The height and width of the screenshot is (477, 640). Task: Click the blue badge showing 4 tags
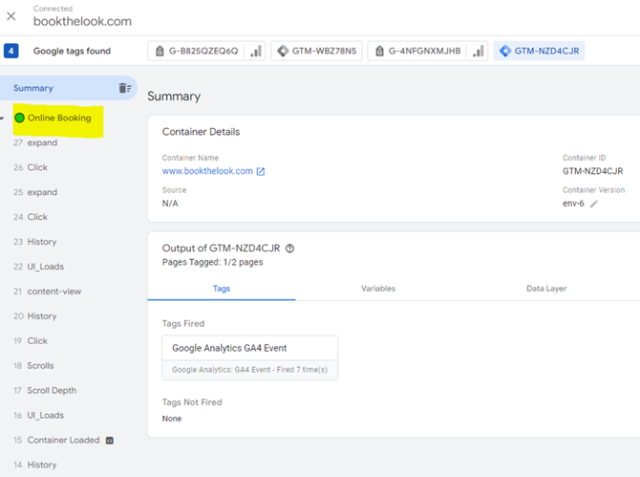pyautogui.click(x=11, y=51)
